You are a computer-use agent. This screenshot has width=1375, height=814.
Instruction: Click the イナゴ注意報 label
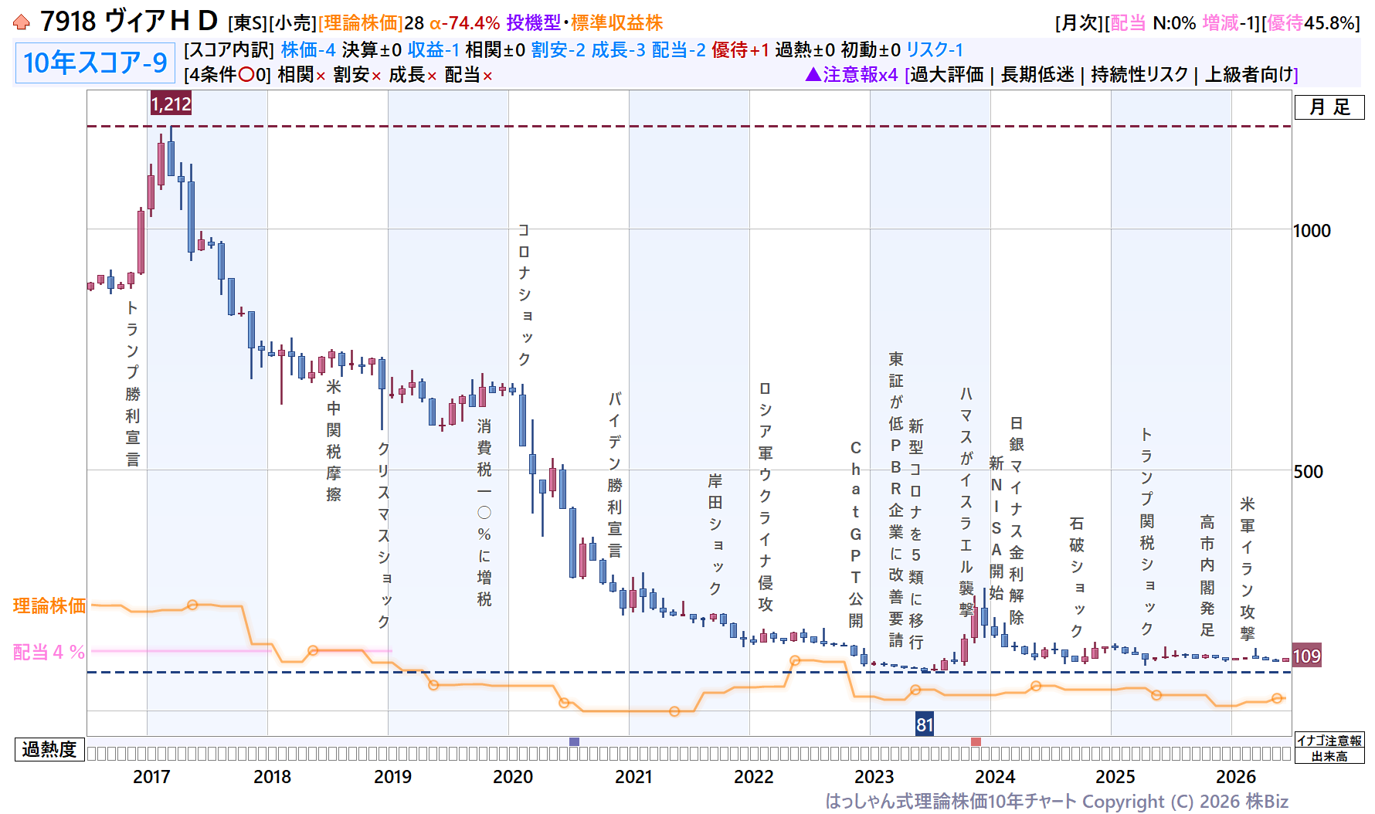pyautogui.click(x=1329, y=741)
